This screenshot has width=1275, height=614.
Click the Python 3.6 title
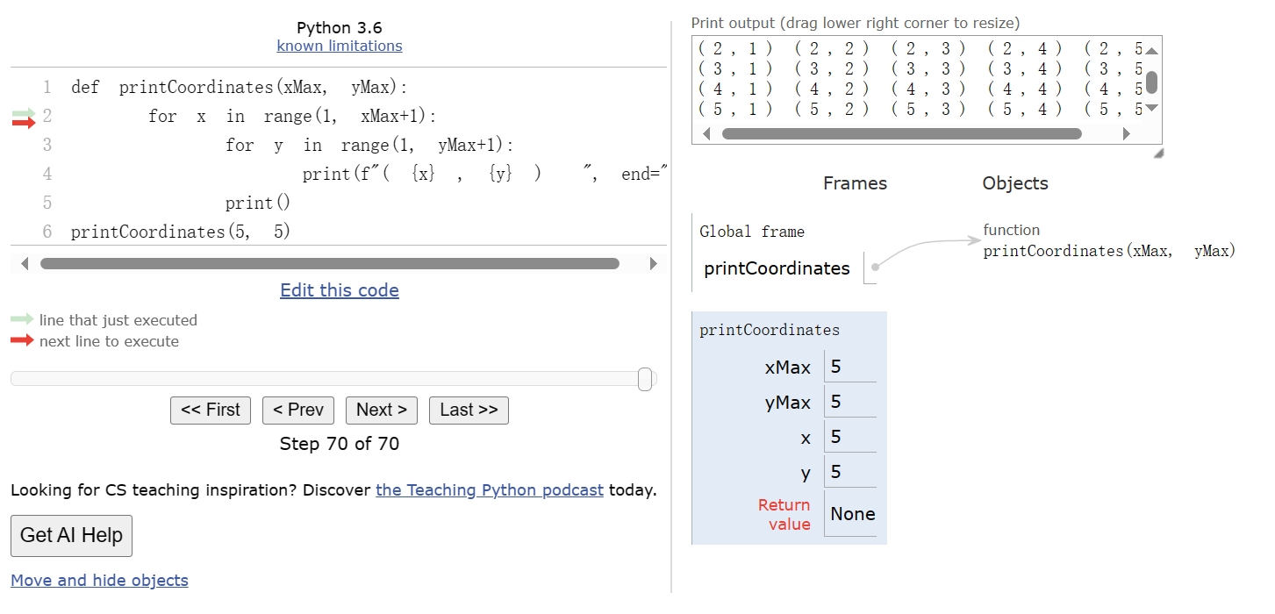click(340, 27)
